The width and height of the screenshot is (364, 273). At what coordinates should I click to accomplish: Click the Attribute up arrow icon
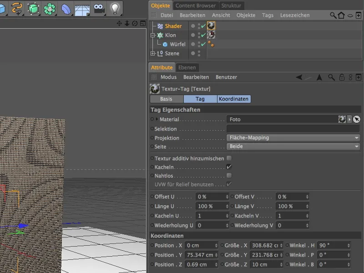(x=319, y=77)
